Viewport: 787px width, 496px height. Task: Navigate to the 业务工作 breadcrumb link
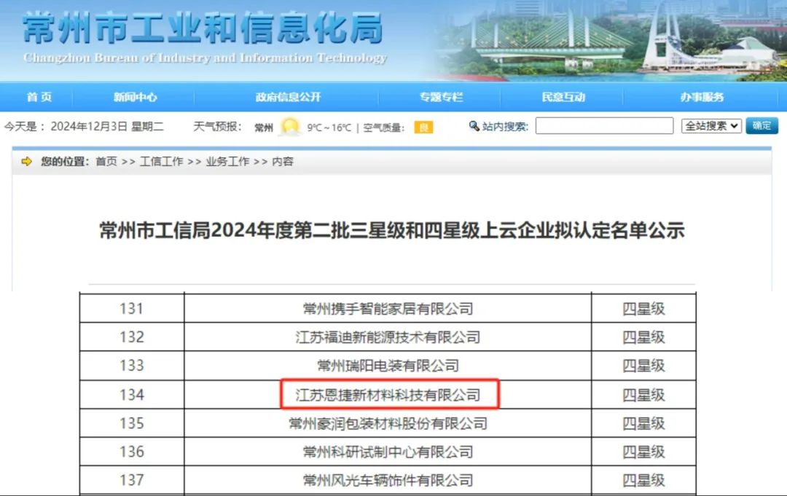(x=227, y=162)
